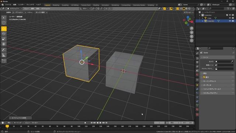Image resolution: width=236 pixels, height=133 pixels.
Task: Click the zoom magnifier viewport icon
Action: click(x=191, y=28)
